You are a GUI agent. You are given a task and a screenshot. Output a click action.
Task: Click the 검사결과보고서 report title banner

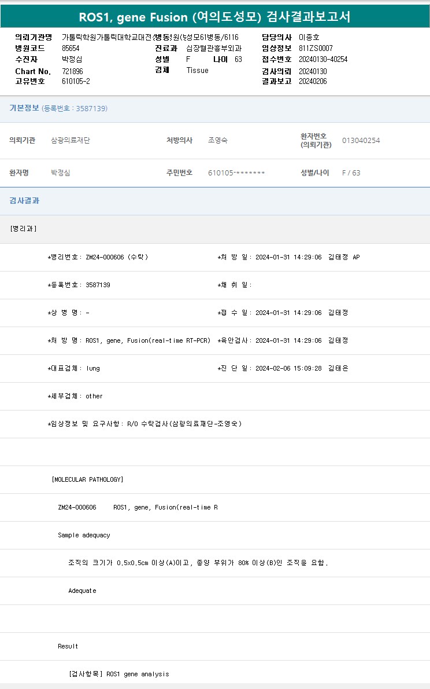point(214,17)
